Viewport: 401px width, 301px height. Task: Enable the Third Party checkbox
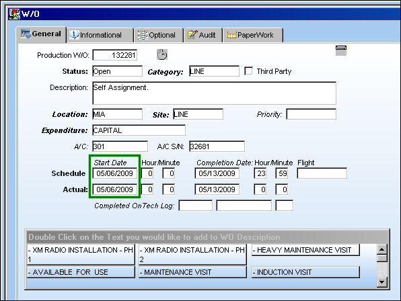point(248,71)
